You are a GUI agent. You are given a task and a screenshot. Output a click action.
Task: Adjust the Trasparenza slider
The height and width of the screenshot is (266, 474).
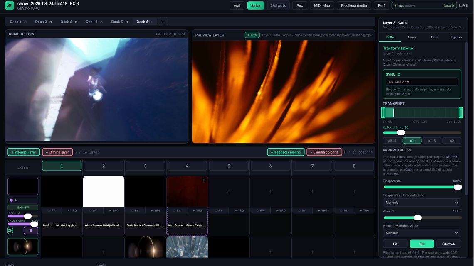click(x=422, y=187)
